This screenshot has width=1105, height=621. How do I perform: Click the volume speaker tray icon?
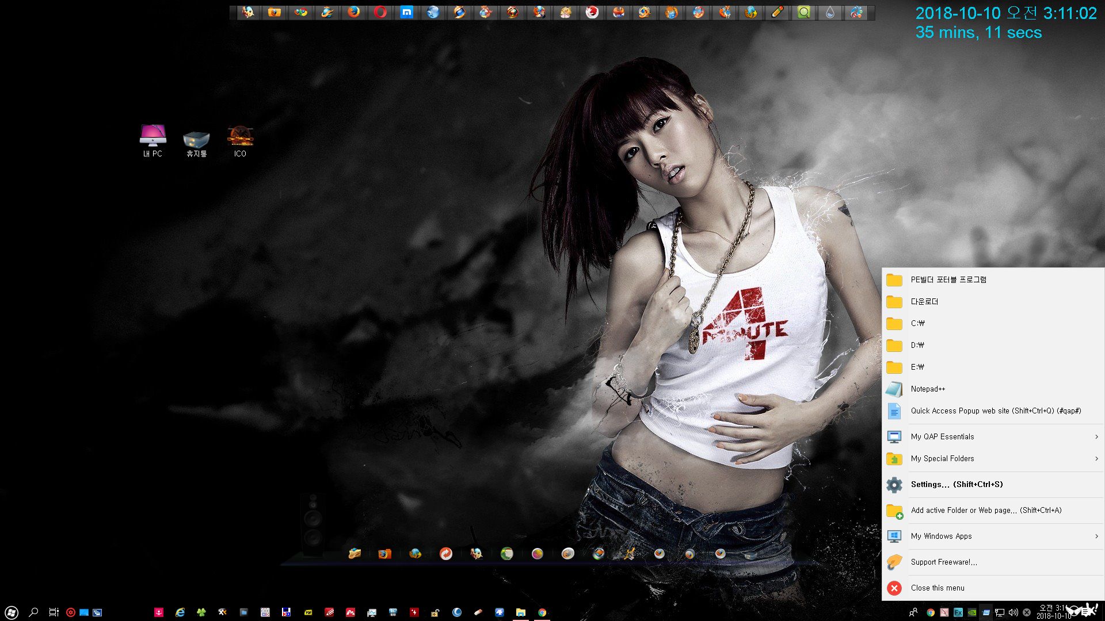[x=1013, y=612]
